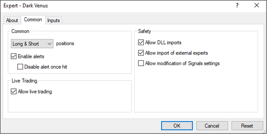Select the Common tab
Screen dimensions: 267x134
point(33,20)
